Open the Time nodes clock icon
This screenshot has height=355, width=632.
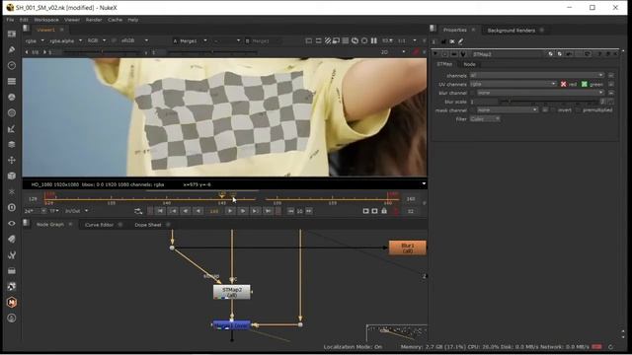[12, 65]
